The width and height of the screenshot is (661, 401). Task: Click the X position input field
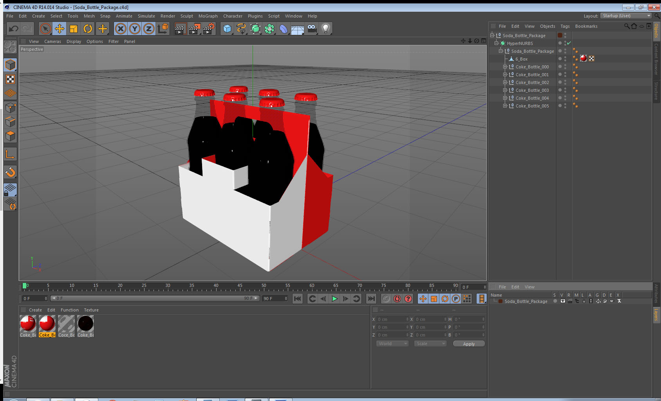click(392, 319)
